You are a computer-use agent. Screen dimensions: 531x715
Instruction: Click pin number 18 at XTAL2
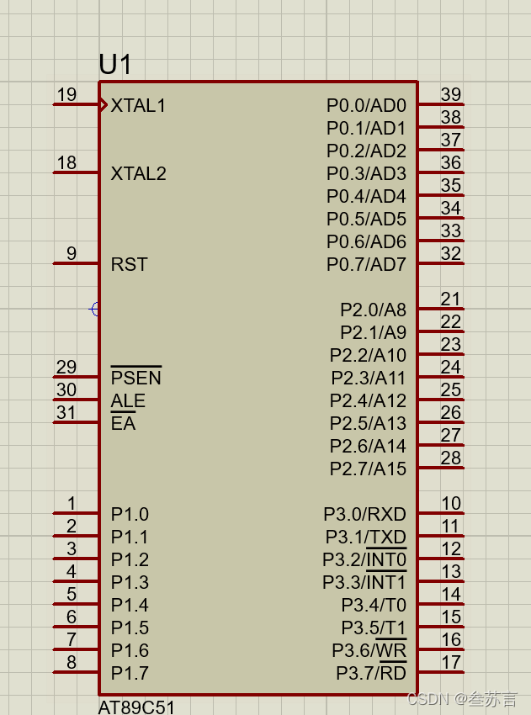tap(66, 163)
